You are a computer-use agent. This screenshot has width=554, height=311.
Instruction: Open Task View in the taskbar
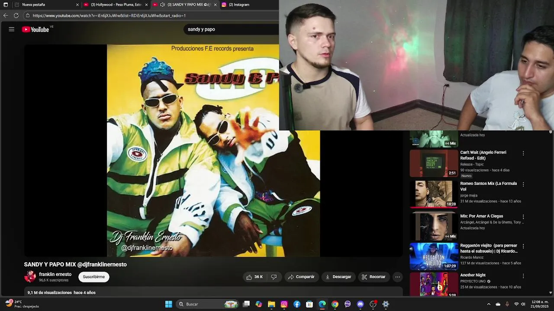246,304
